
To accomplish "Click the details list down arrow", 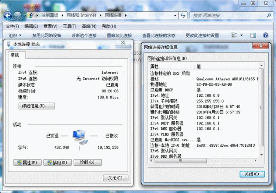I will coord(262,155).
